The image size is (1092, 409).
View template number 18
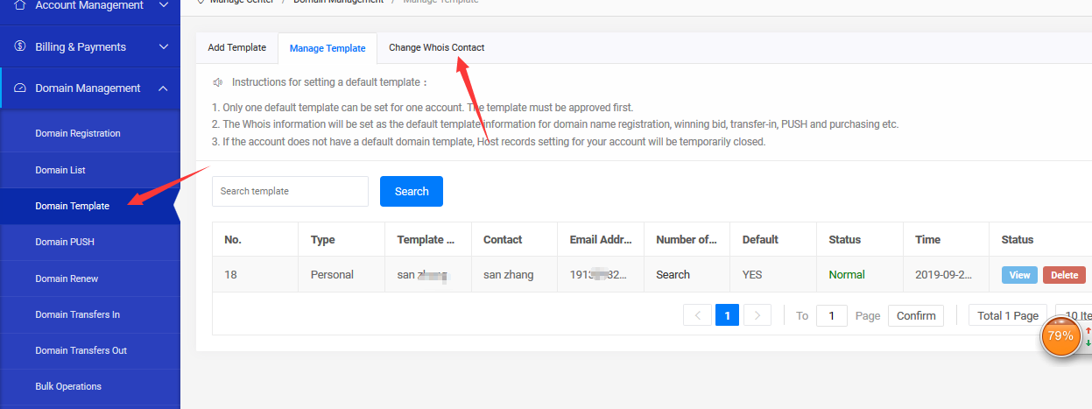tap(1019, 275)
